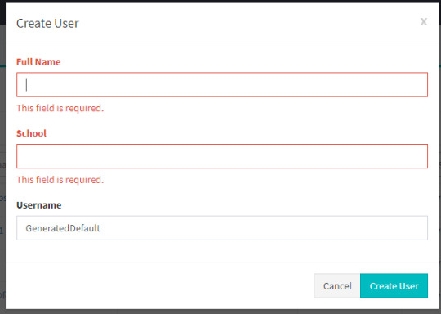Screen dimensions: 441x314
Task: Click the Username label
Action: (x=39, y=205)
